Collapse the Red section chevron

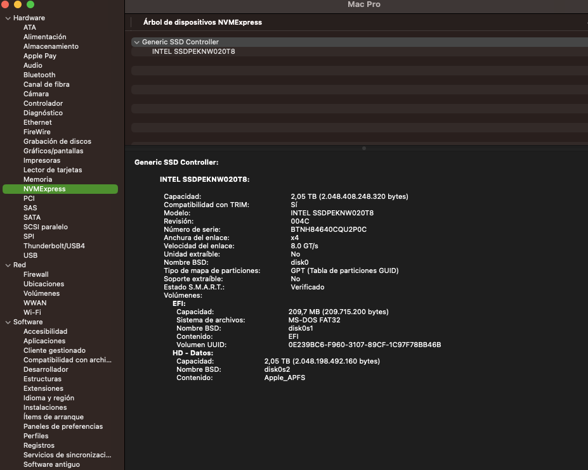[8, 265]
